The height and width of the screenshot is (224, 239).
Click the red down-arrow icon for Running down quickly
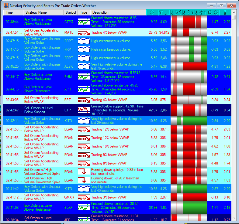(84, 172)
